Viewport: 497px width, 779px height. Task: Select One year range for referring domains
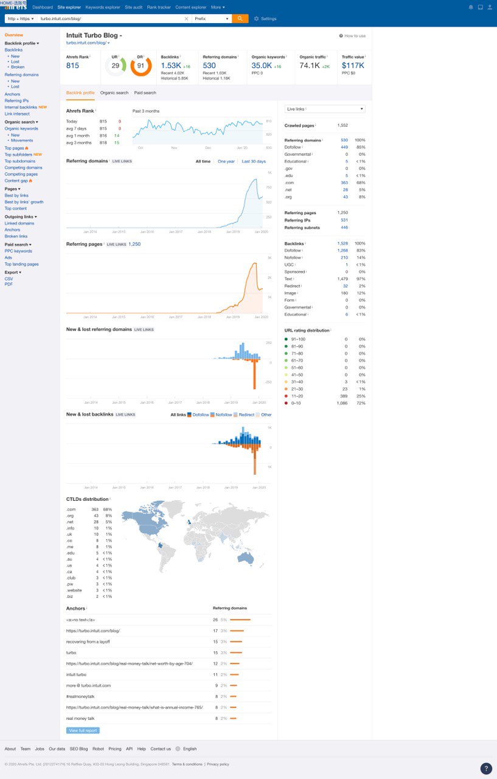click(226, 161)
